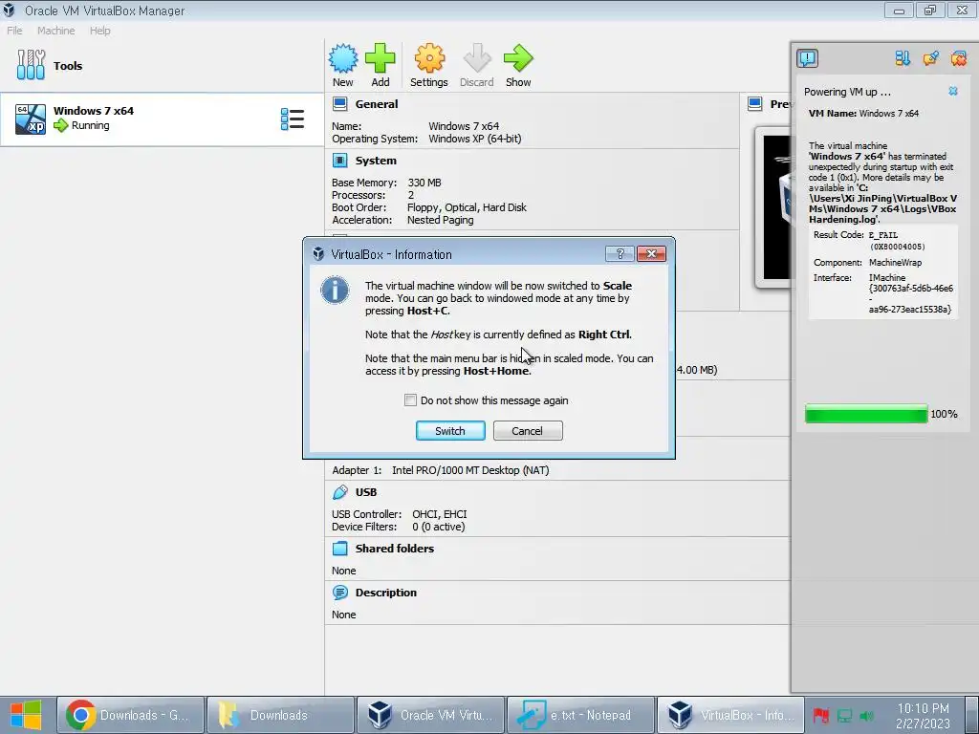Select Windows 7 x64 VM entry
This screenshot has width=979, height=734.
pyautogui.click(x=162, y=119)
